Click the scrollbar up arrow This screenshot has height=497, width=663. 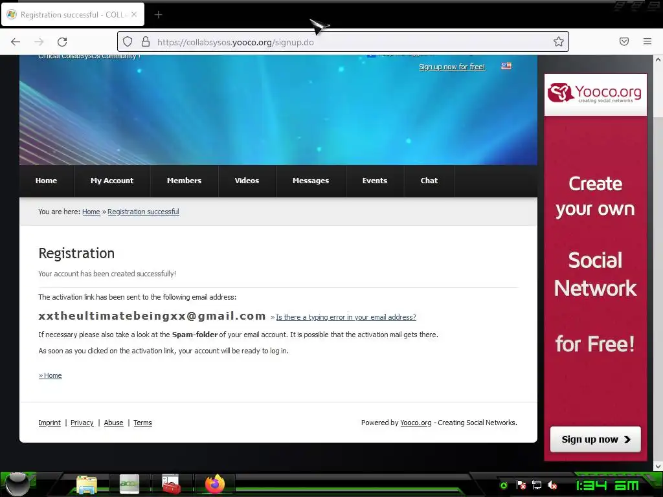pos(658,60)
